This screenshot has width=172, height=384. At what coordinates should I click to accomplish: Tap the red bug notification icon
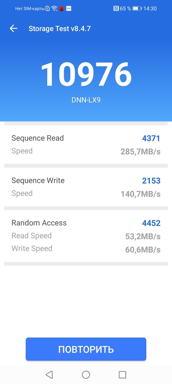point(61,9)
